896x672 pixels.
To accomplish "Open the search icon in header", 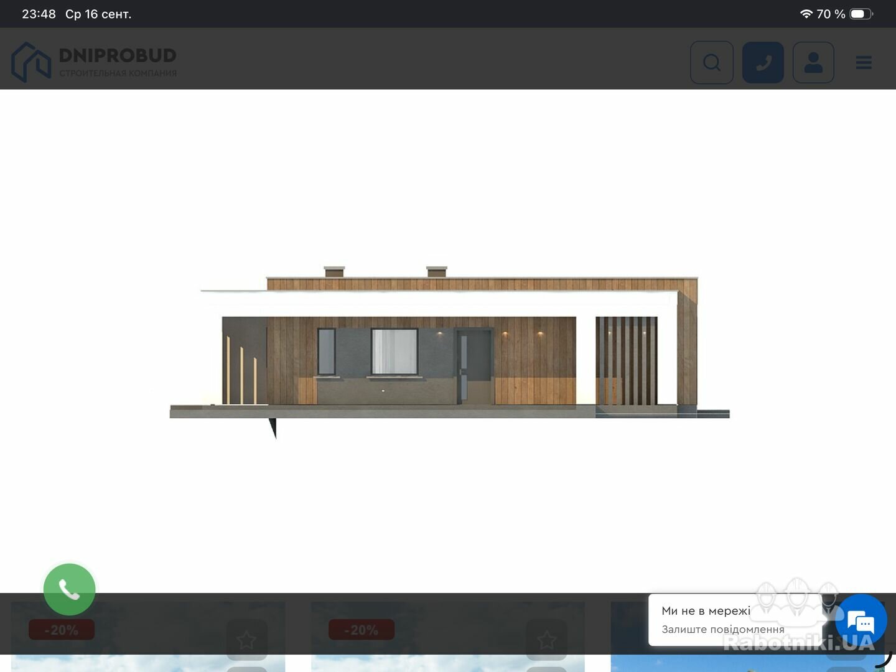I will [x=712, y=62].
